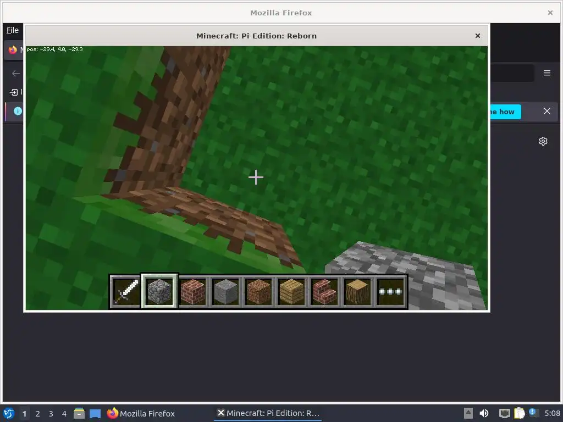Click the import bookmarks icon in Firefox

[x=14, y=92]
